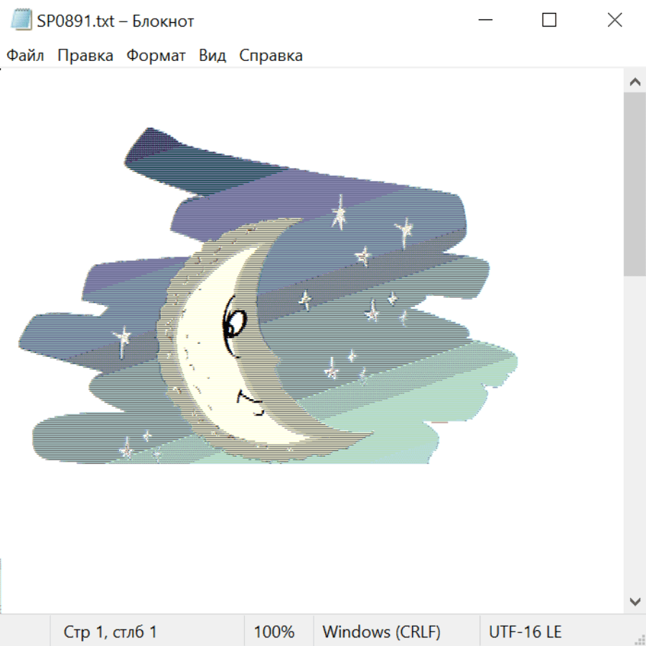Click the Notepad icon in the title bar
The image size is (646, 646).
pos(22,21)
